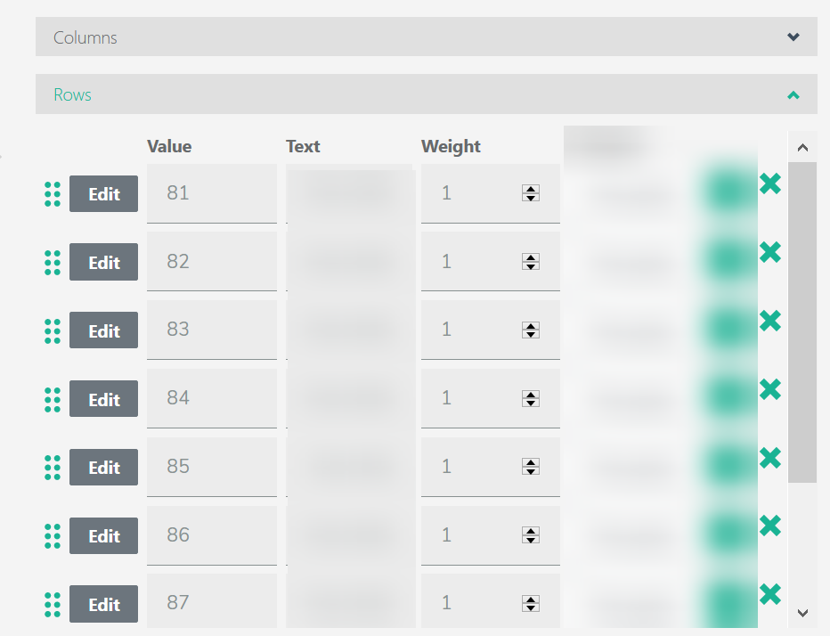The width and height of the screenshot is (830, 636).
Task: Delete row 83 with the green X
Action: click(x=770, y=321)
